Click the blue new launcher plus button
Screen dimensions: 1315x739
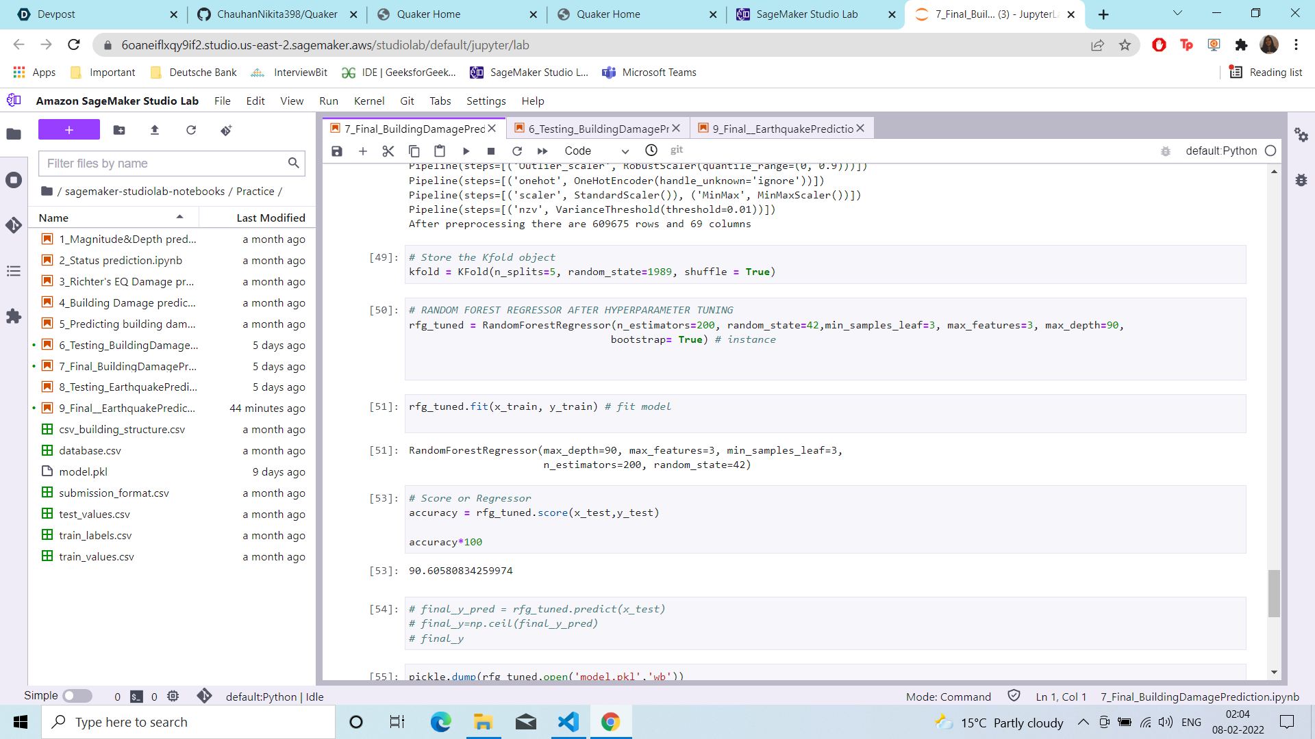point(69,130)
